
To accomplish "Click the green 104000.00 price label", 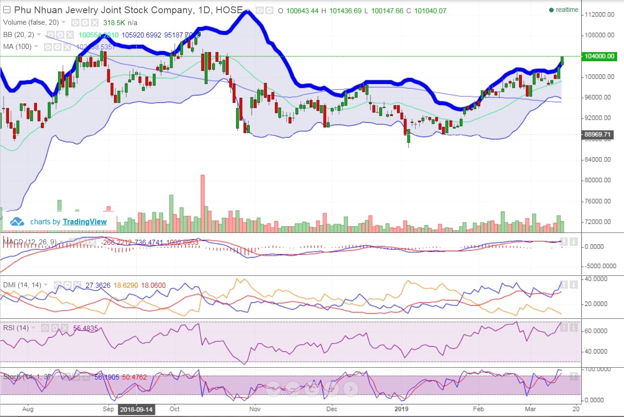I will point(600,56).
